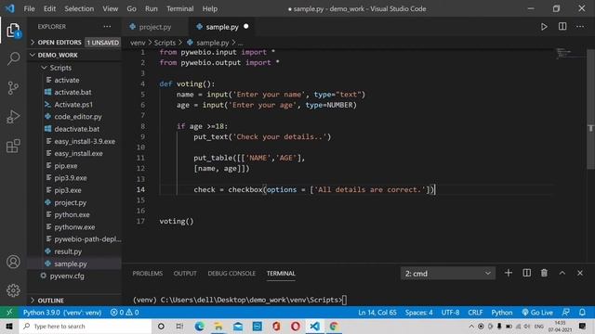Change line ending via CRLF
The height and width of the screenshot is (334, 595).
pos(475,313)
